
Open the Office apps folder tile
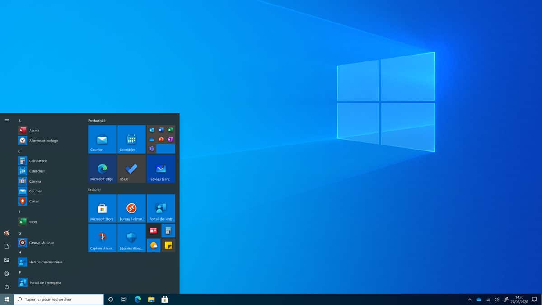pyautogui.click(x=161, y=139)
